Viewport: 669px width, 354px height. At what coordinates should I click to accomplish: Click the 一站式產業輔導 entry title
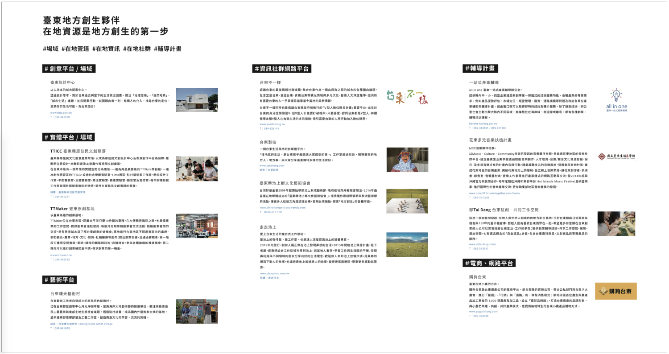coord(484,82)
